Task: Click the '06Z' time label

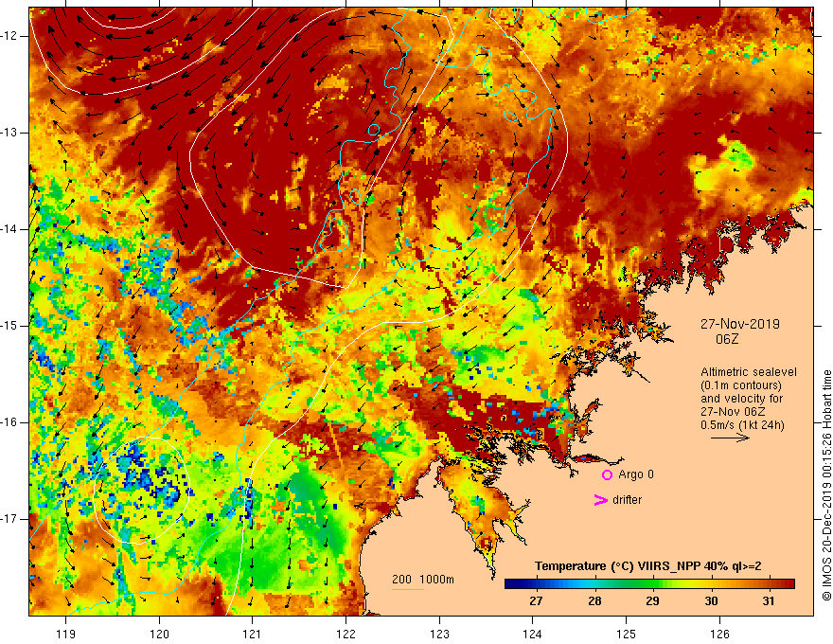Action: [727, 339]
